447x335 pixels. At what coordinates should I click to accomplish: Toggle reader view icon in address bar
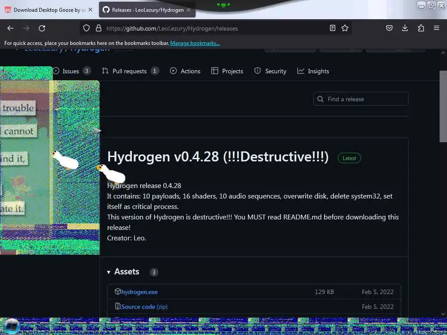pyautogui.click(x=332, y=28)
